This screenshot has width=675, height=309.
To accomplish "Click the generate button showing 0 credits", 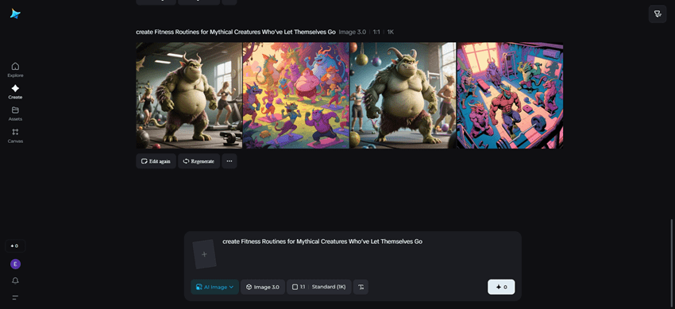I will [x=501, y=287].
